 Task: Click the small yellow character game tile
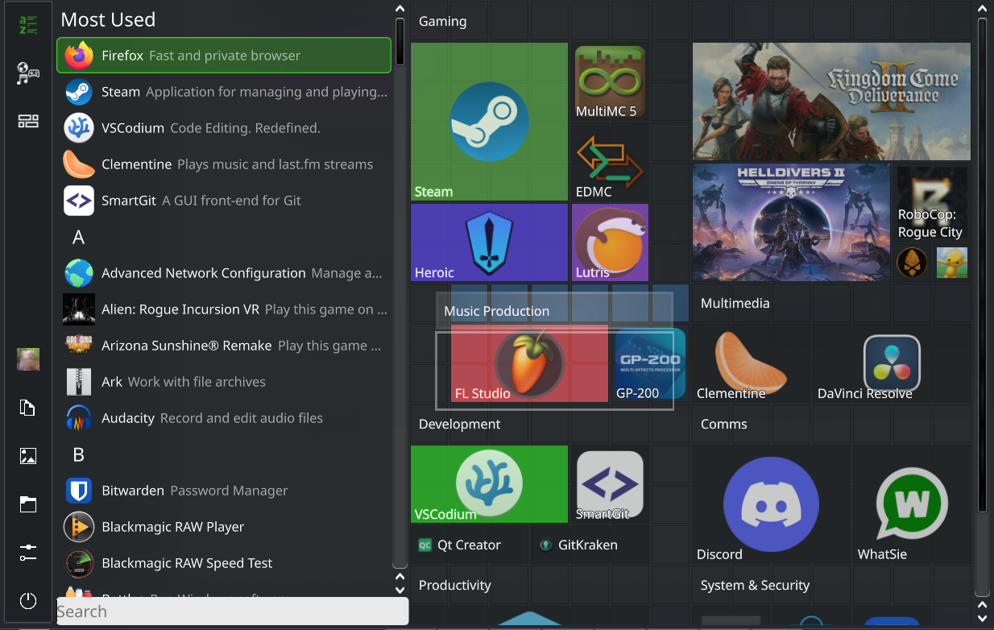(952, 263)
